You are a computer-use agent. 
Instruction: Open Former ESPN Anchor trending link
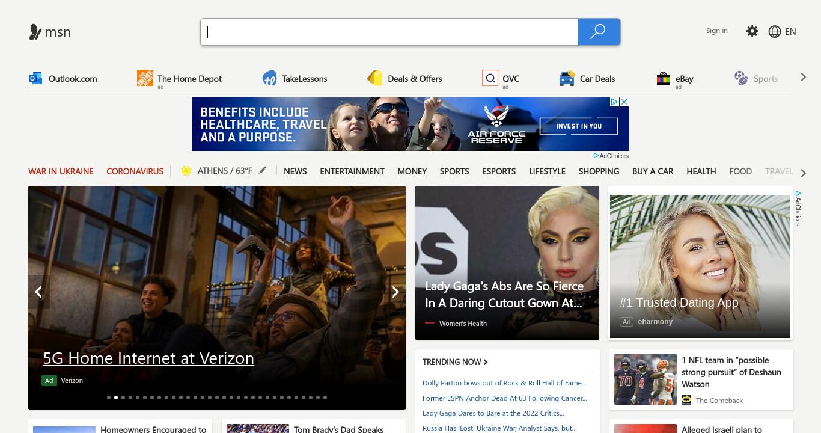(505, 398)
